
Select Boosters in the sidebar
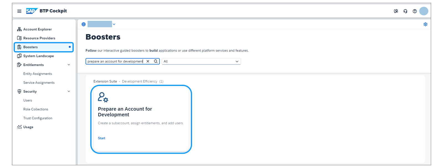click(x=44, y=47)
